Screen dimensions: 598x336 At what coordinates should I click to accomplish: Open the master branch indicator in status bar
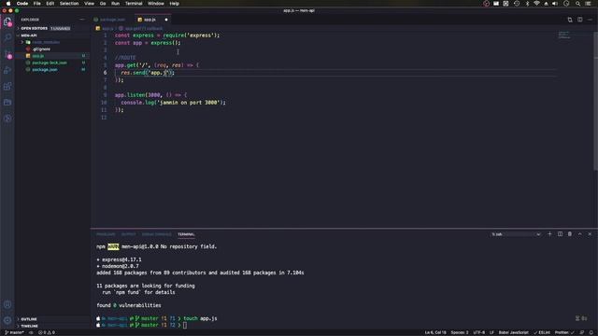tap(15, 332)
